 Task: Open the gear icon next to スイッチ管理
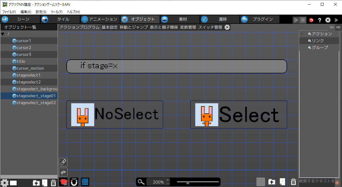point(227,27)
